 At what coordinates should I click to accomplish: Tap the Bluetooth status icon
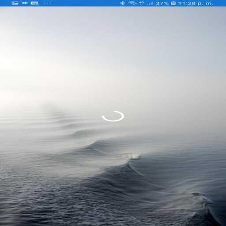pyautogui.click(x=122, y=3)
